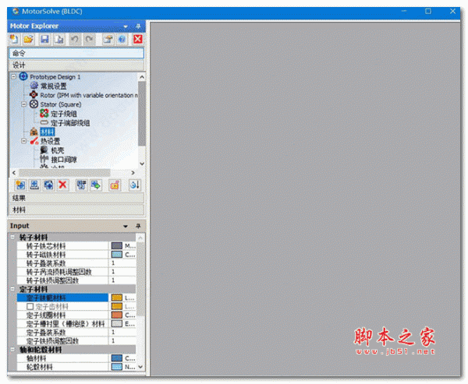Click icon just right of red X delete
The height and width of the screenshot is (384, 468).
pos(81,185)
